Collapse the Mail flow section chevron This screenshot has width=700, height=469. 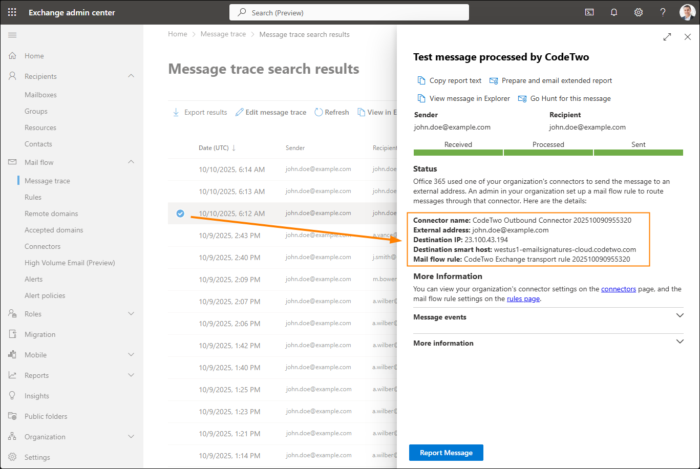(131, 162)
